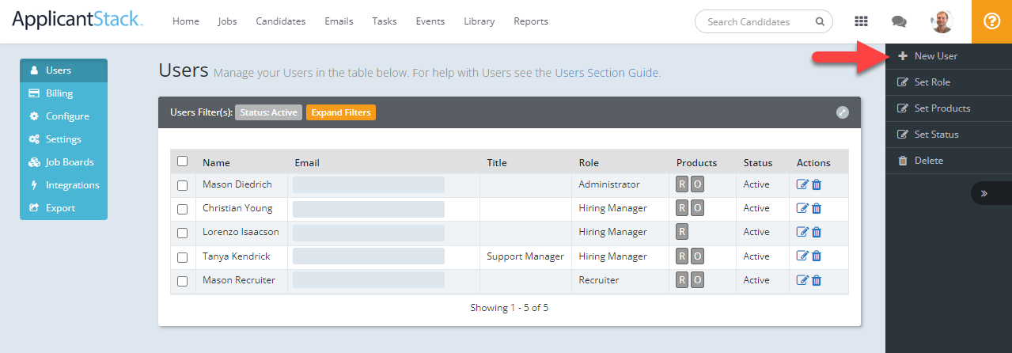Open the Users Section Guide link

click(607, 73)
